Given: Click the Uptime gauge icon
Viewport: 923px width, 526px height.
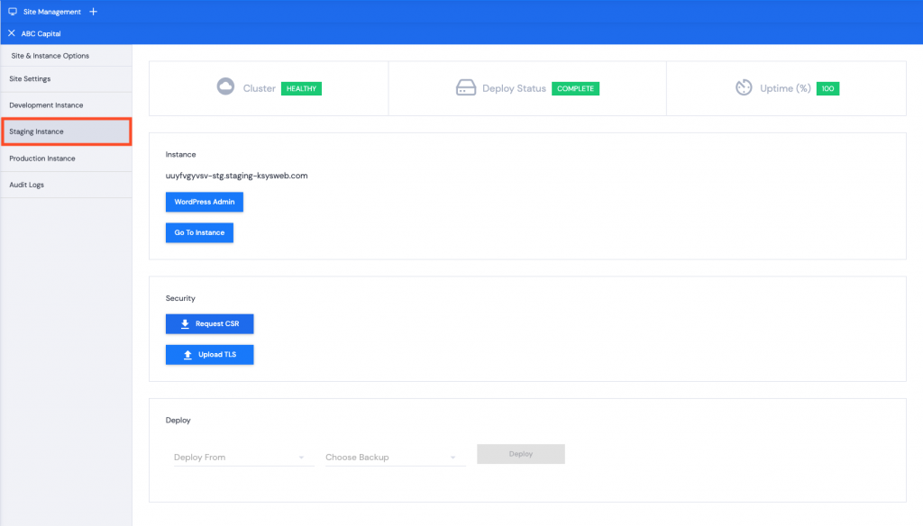Looking at the screenshot, I should point(744,87).
